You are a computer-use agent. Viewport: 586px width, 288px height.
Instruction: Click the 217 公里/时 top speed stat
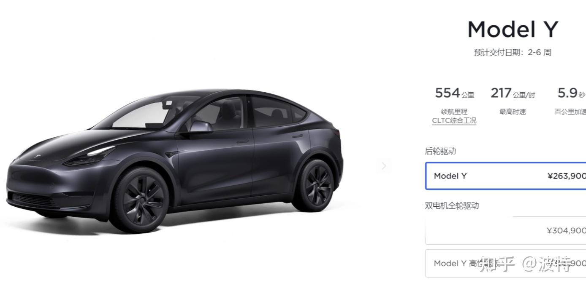pyautogui.click(x=513, y=93)
